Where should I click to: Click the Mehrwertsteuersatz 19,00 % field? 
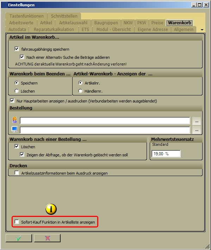coord(166,154)
